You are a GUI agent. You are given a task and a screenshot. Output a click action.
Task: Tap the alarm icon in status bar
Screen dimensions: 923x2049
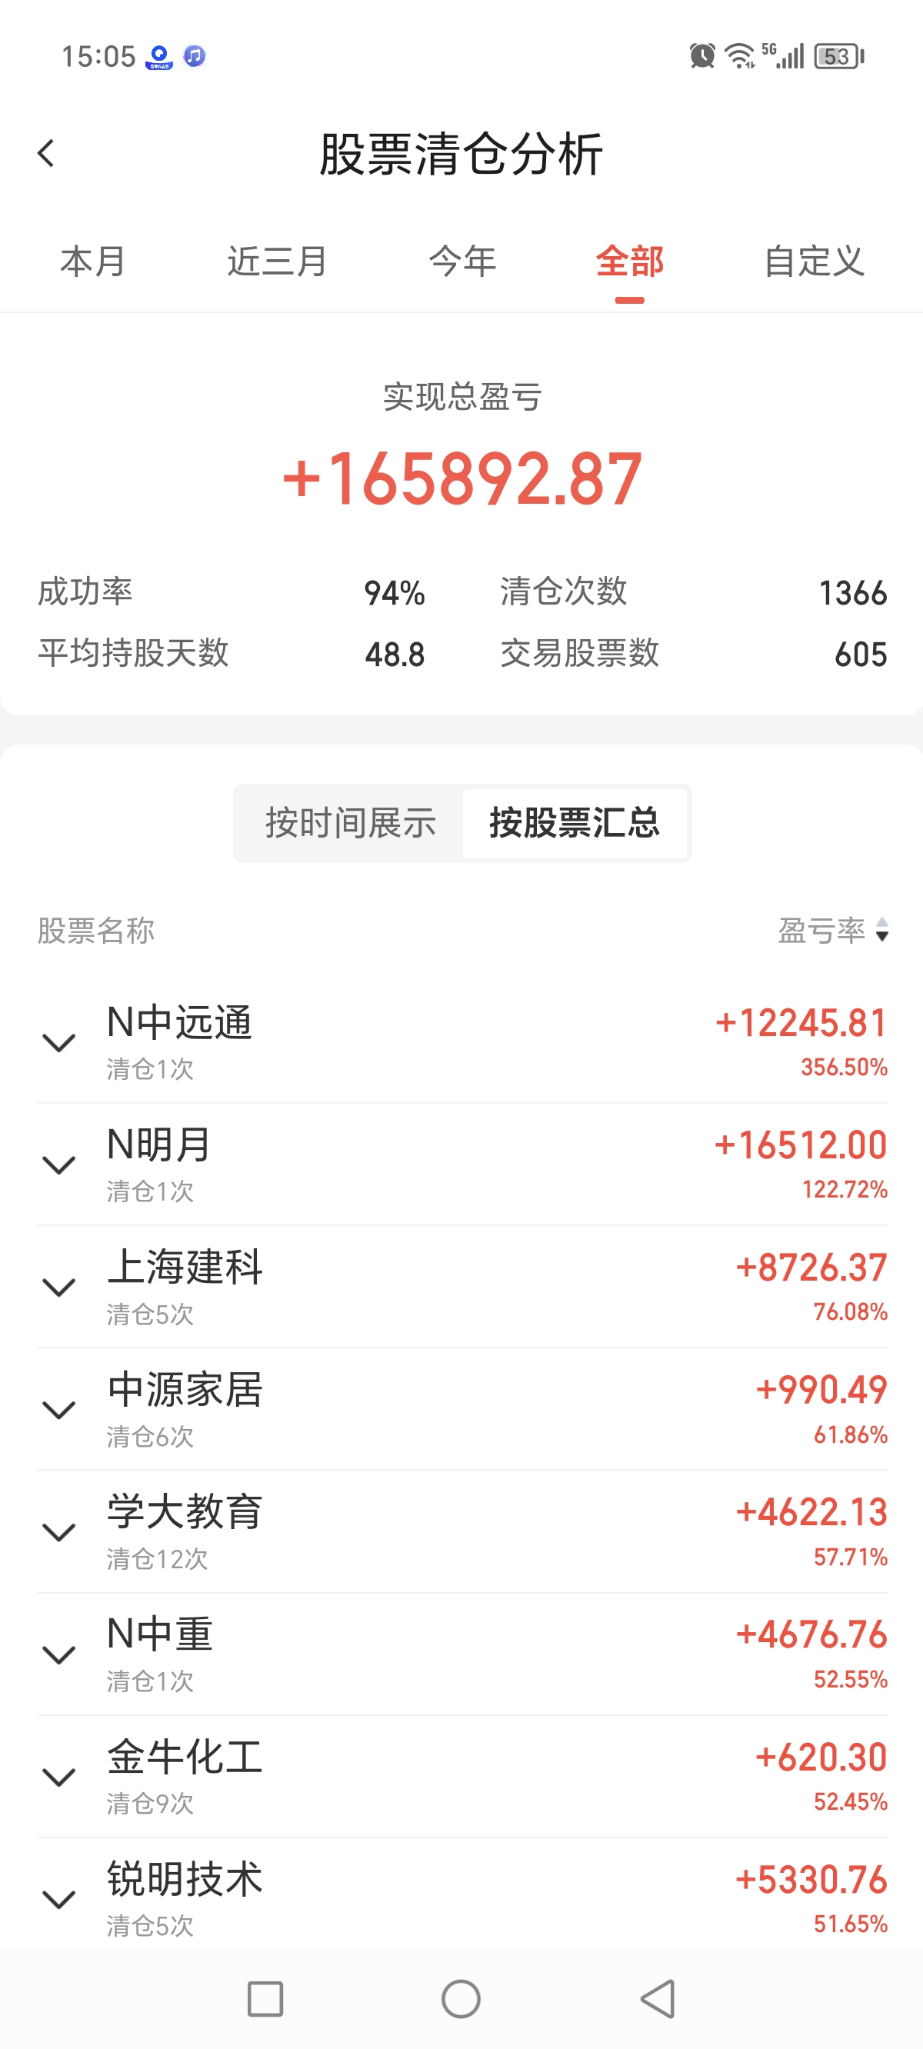click(701, 55)
